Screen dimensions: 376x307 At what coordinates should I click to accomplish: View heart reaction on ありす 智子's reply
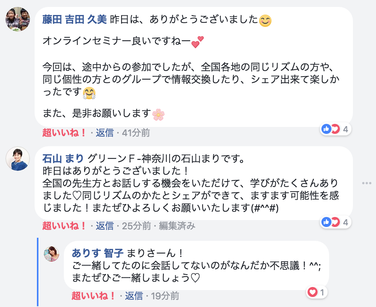[x=317, y=292]
